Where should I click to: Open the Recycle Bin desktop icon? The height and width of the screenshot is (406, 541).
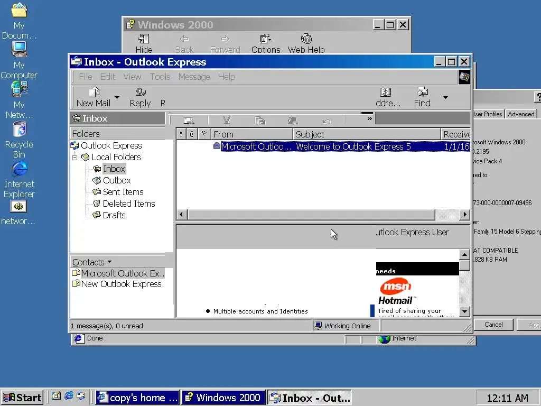(19, 140)
